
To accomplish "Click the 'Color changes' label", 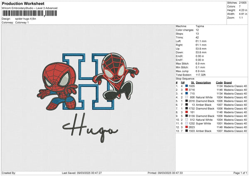I will tap(185, 30).
